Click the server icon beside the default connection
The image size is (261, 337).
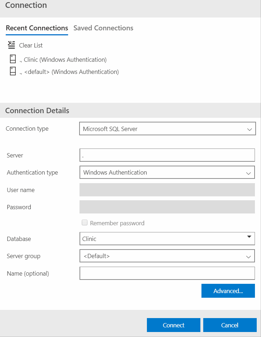[12, 71]
